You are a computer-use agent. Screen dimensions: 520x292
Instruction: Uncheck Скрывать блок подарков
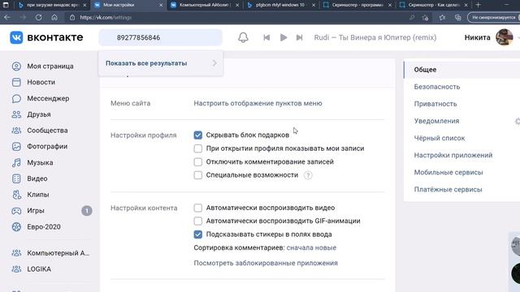(198, 135)
